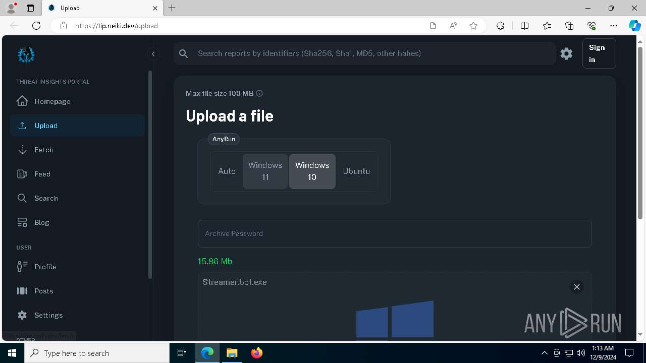646x363 pixels.
Task: Open Split screen icon
Action: click(524, 26)
